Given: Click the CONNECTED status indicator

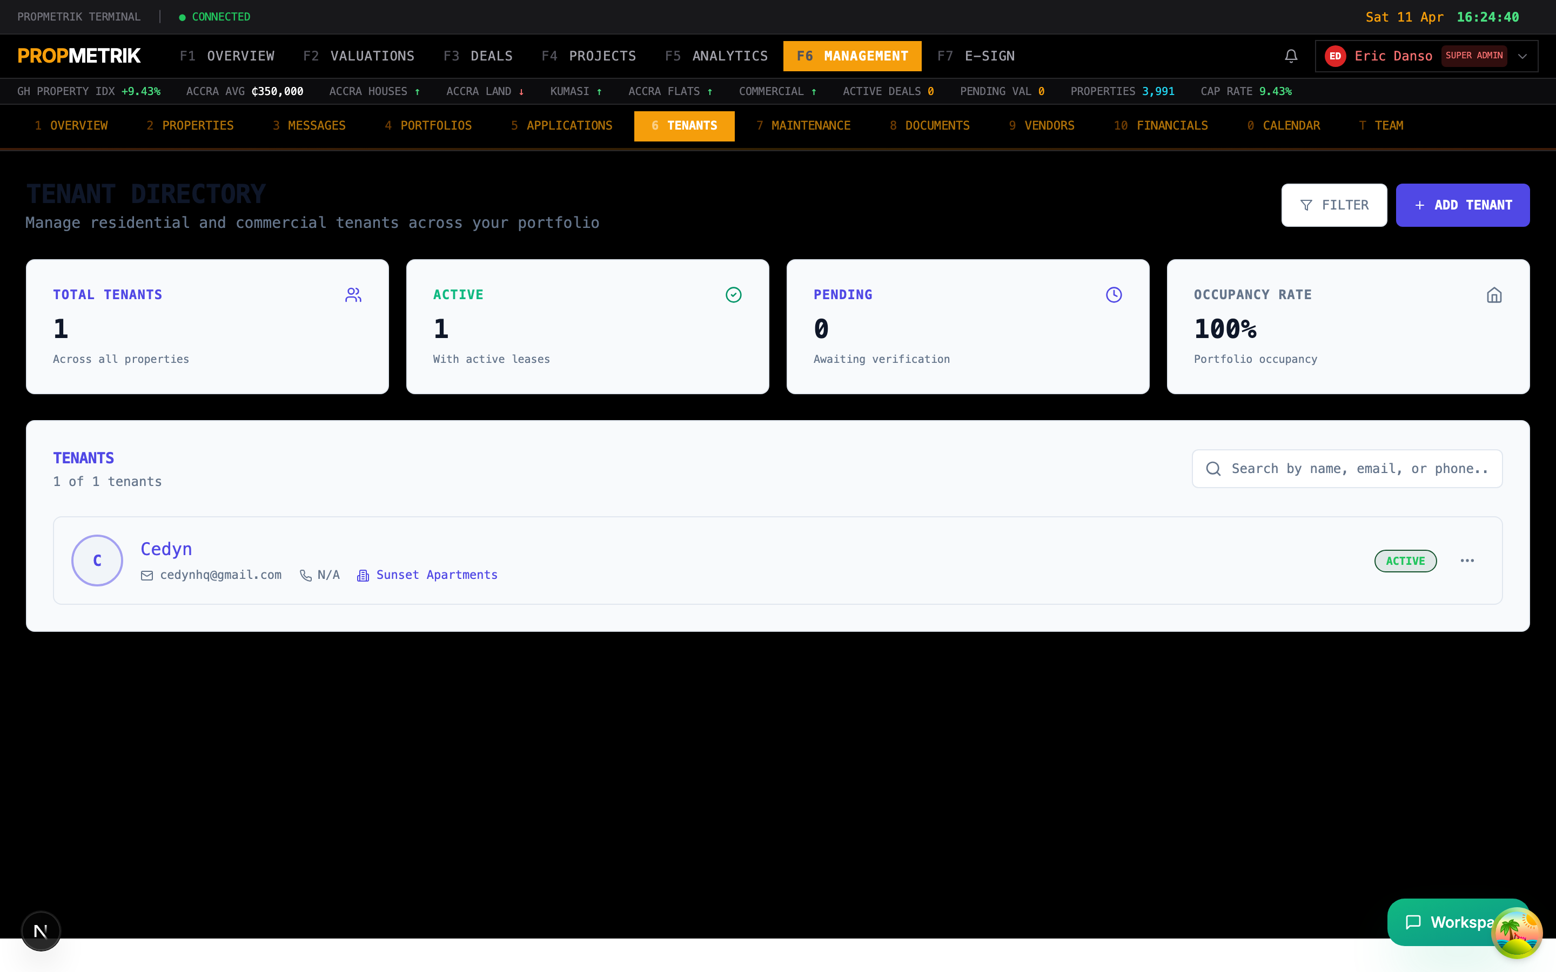Looking at the screenshot, I should pyautogui.click(x=214, y=17).
